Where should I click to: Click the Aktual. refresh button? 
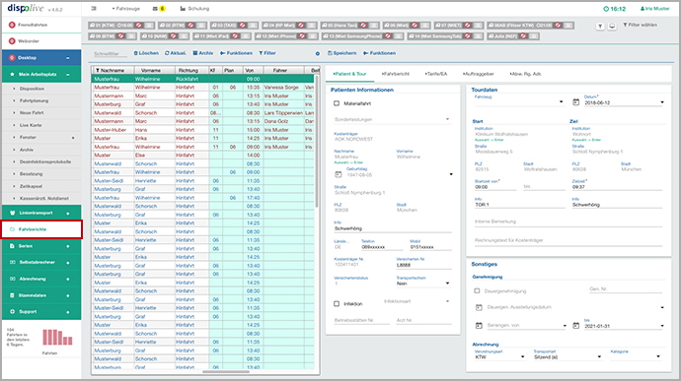pos(175,53)
